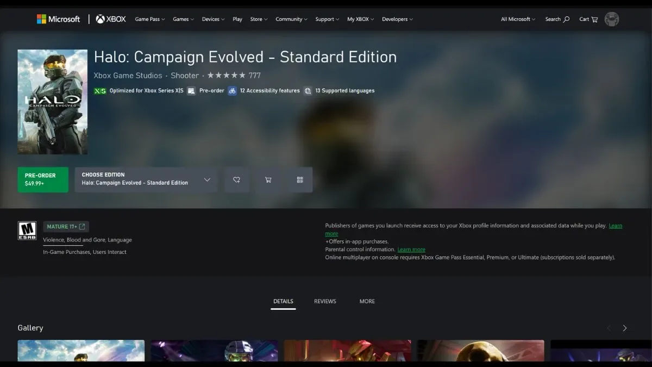Click the Pre-order calendar icon
The image size is (652, 367).
point(191,91)
